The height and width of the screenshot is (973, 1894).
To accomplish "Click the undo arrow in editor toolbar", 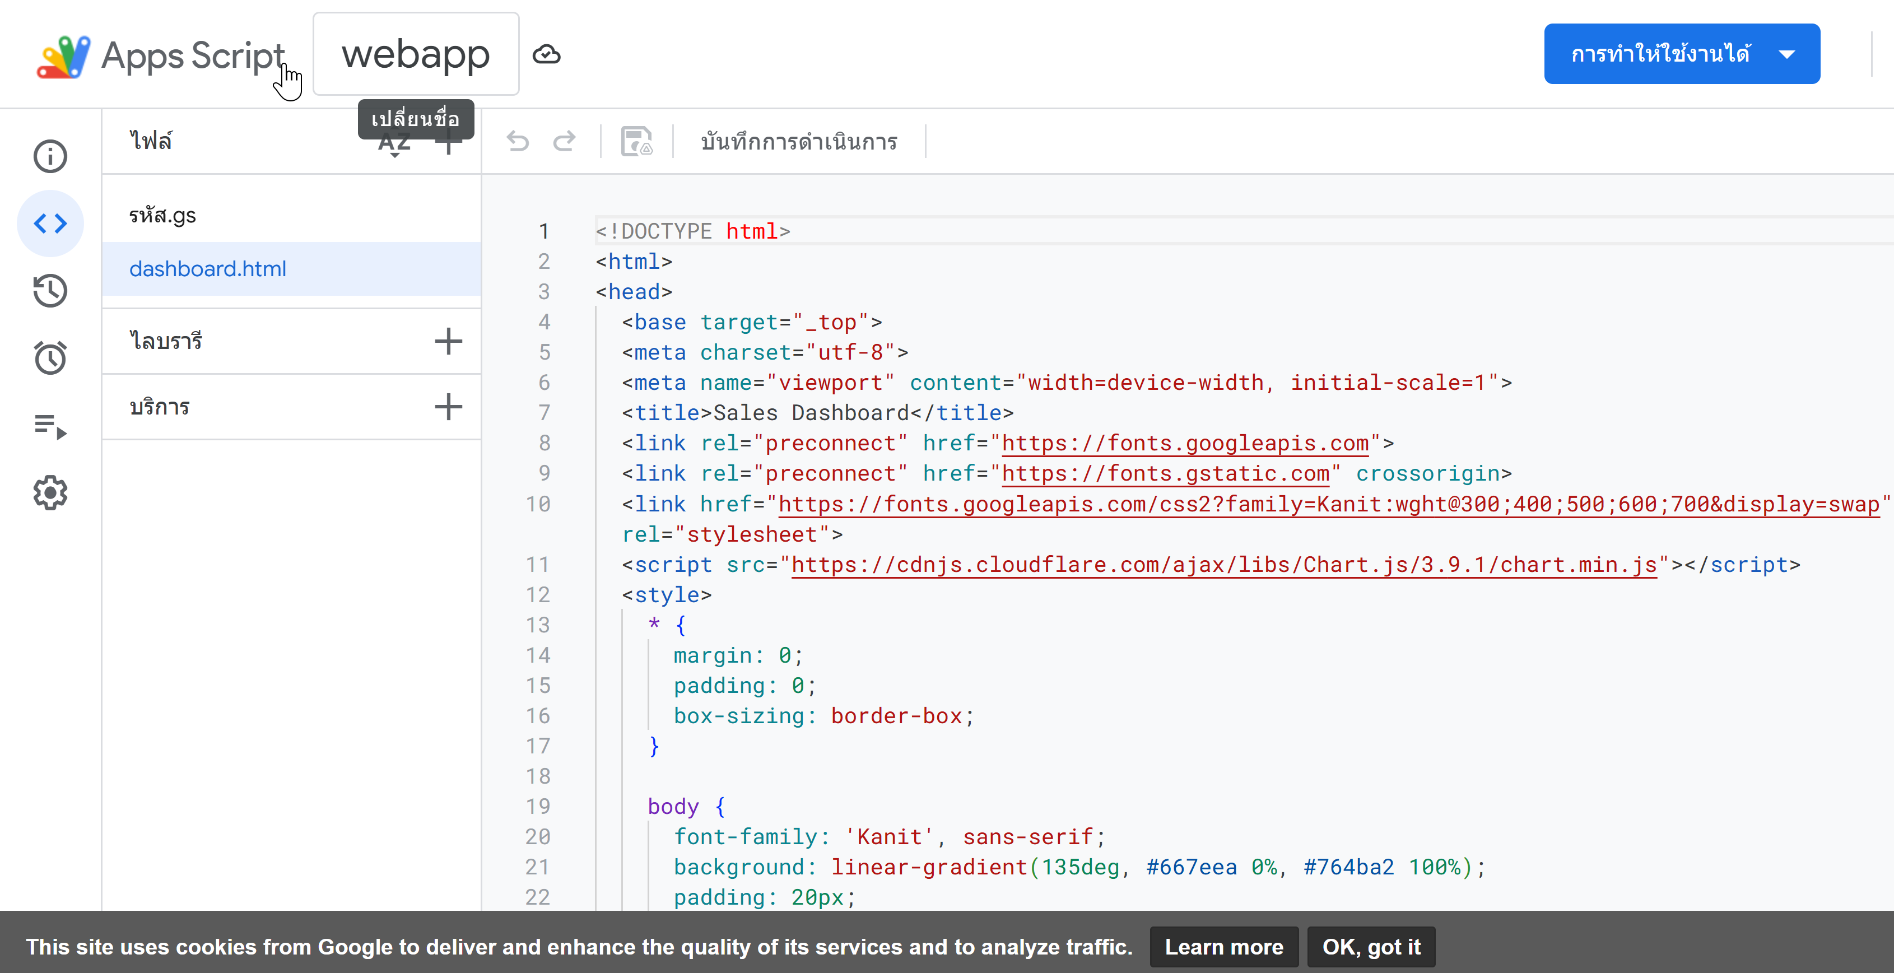I will click(518, 141).
